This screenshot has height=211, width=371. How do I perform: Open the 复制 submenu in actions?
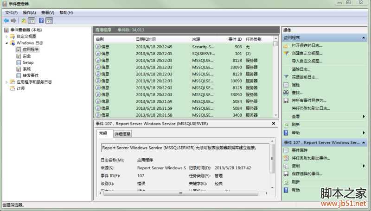point(325,166)
